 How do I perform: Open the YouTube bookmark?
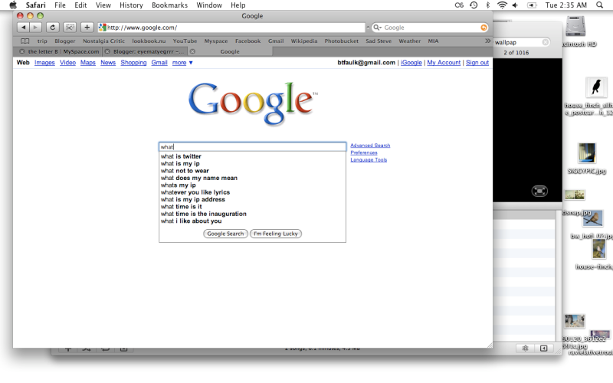click(185, 41)
